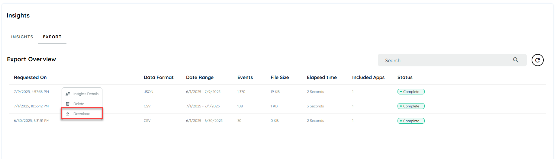557x159 pixels.
Task: Click the Export Overview heading
Action: pos(31,59)
